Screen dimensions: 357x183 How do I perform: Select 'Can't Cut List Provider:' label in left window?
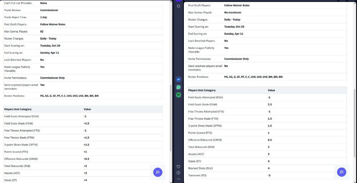[18, 3]
